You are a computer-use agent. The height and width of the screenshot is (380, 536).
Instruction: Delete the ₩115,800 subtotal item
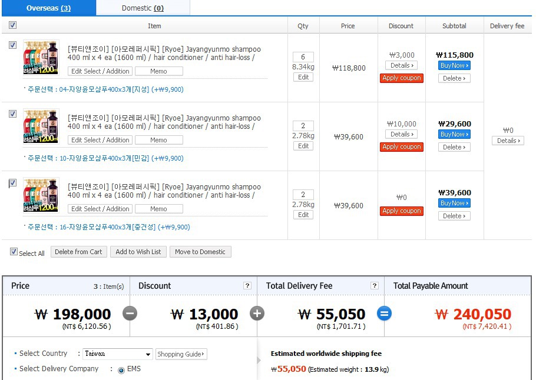pyautogui.click(x=454, y=78)
